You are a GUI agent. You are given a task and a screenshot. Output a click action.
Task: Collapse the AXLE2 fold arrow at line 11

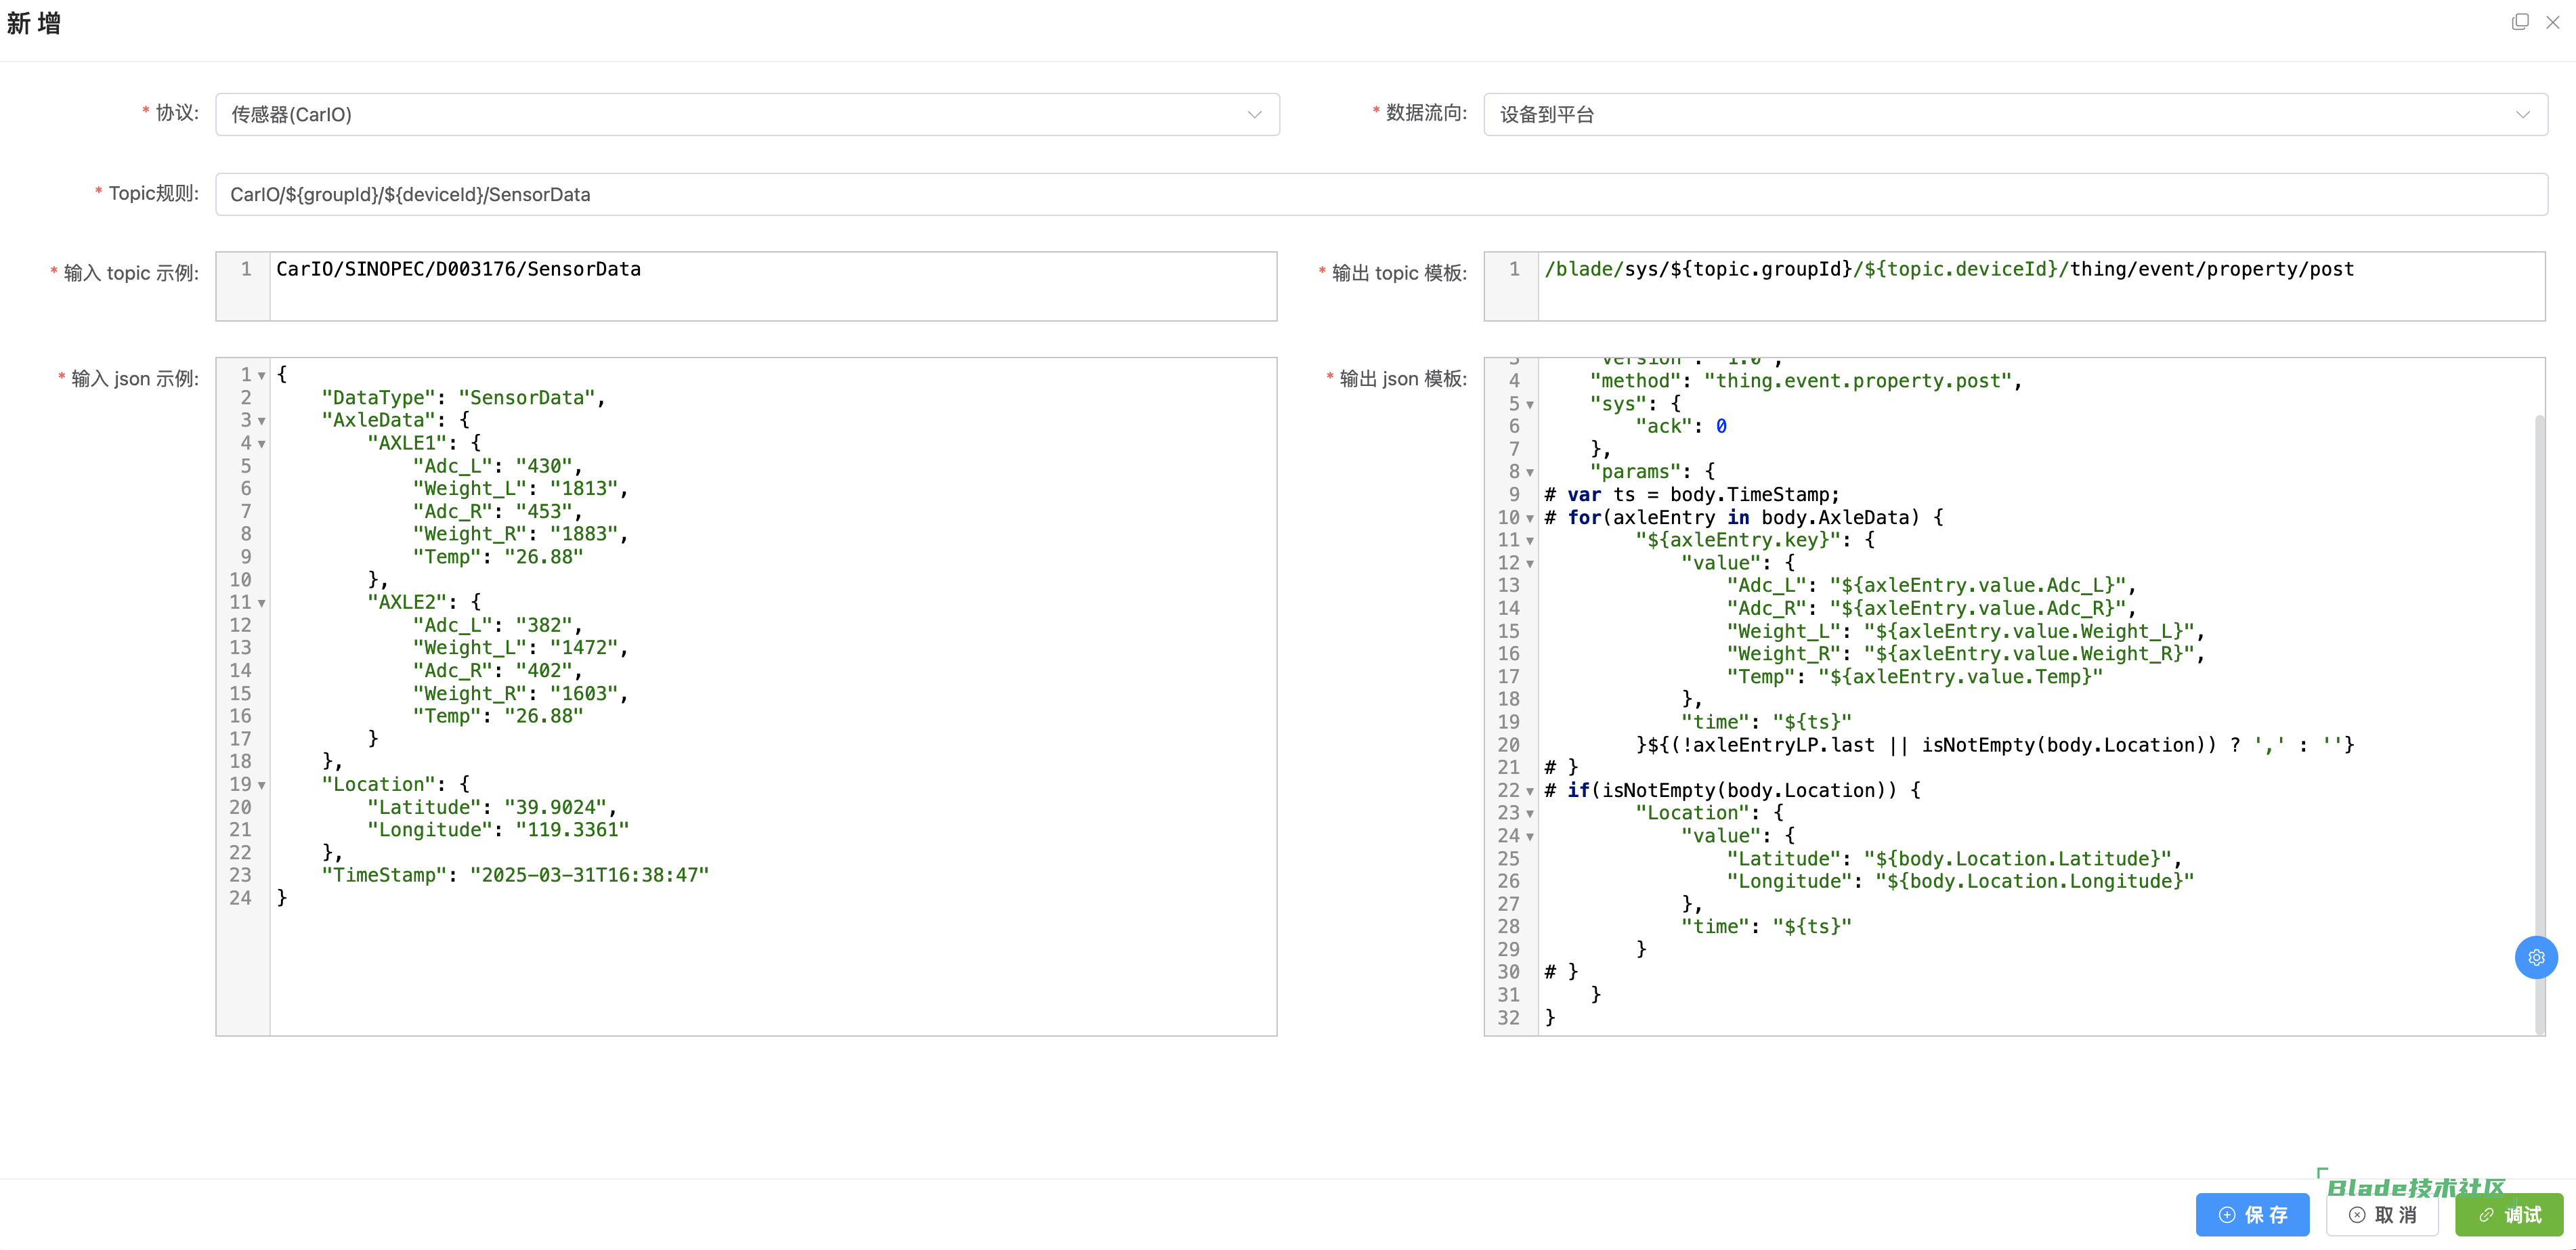point(262,603)
